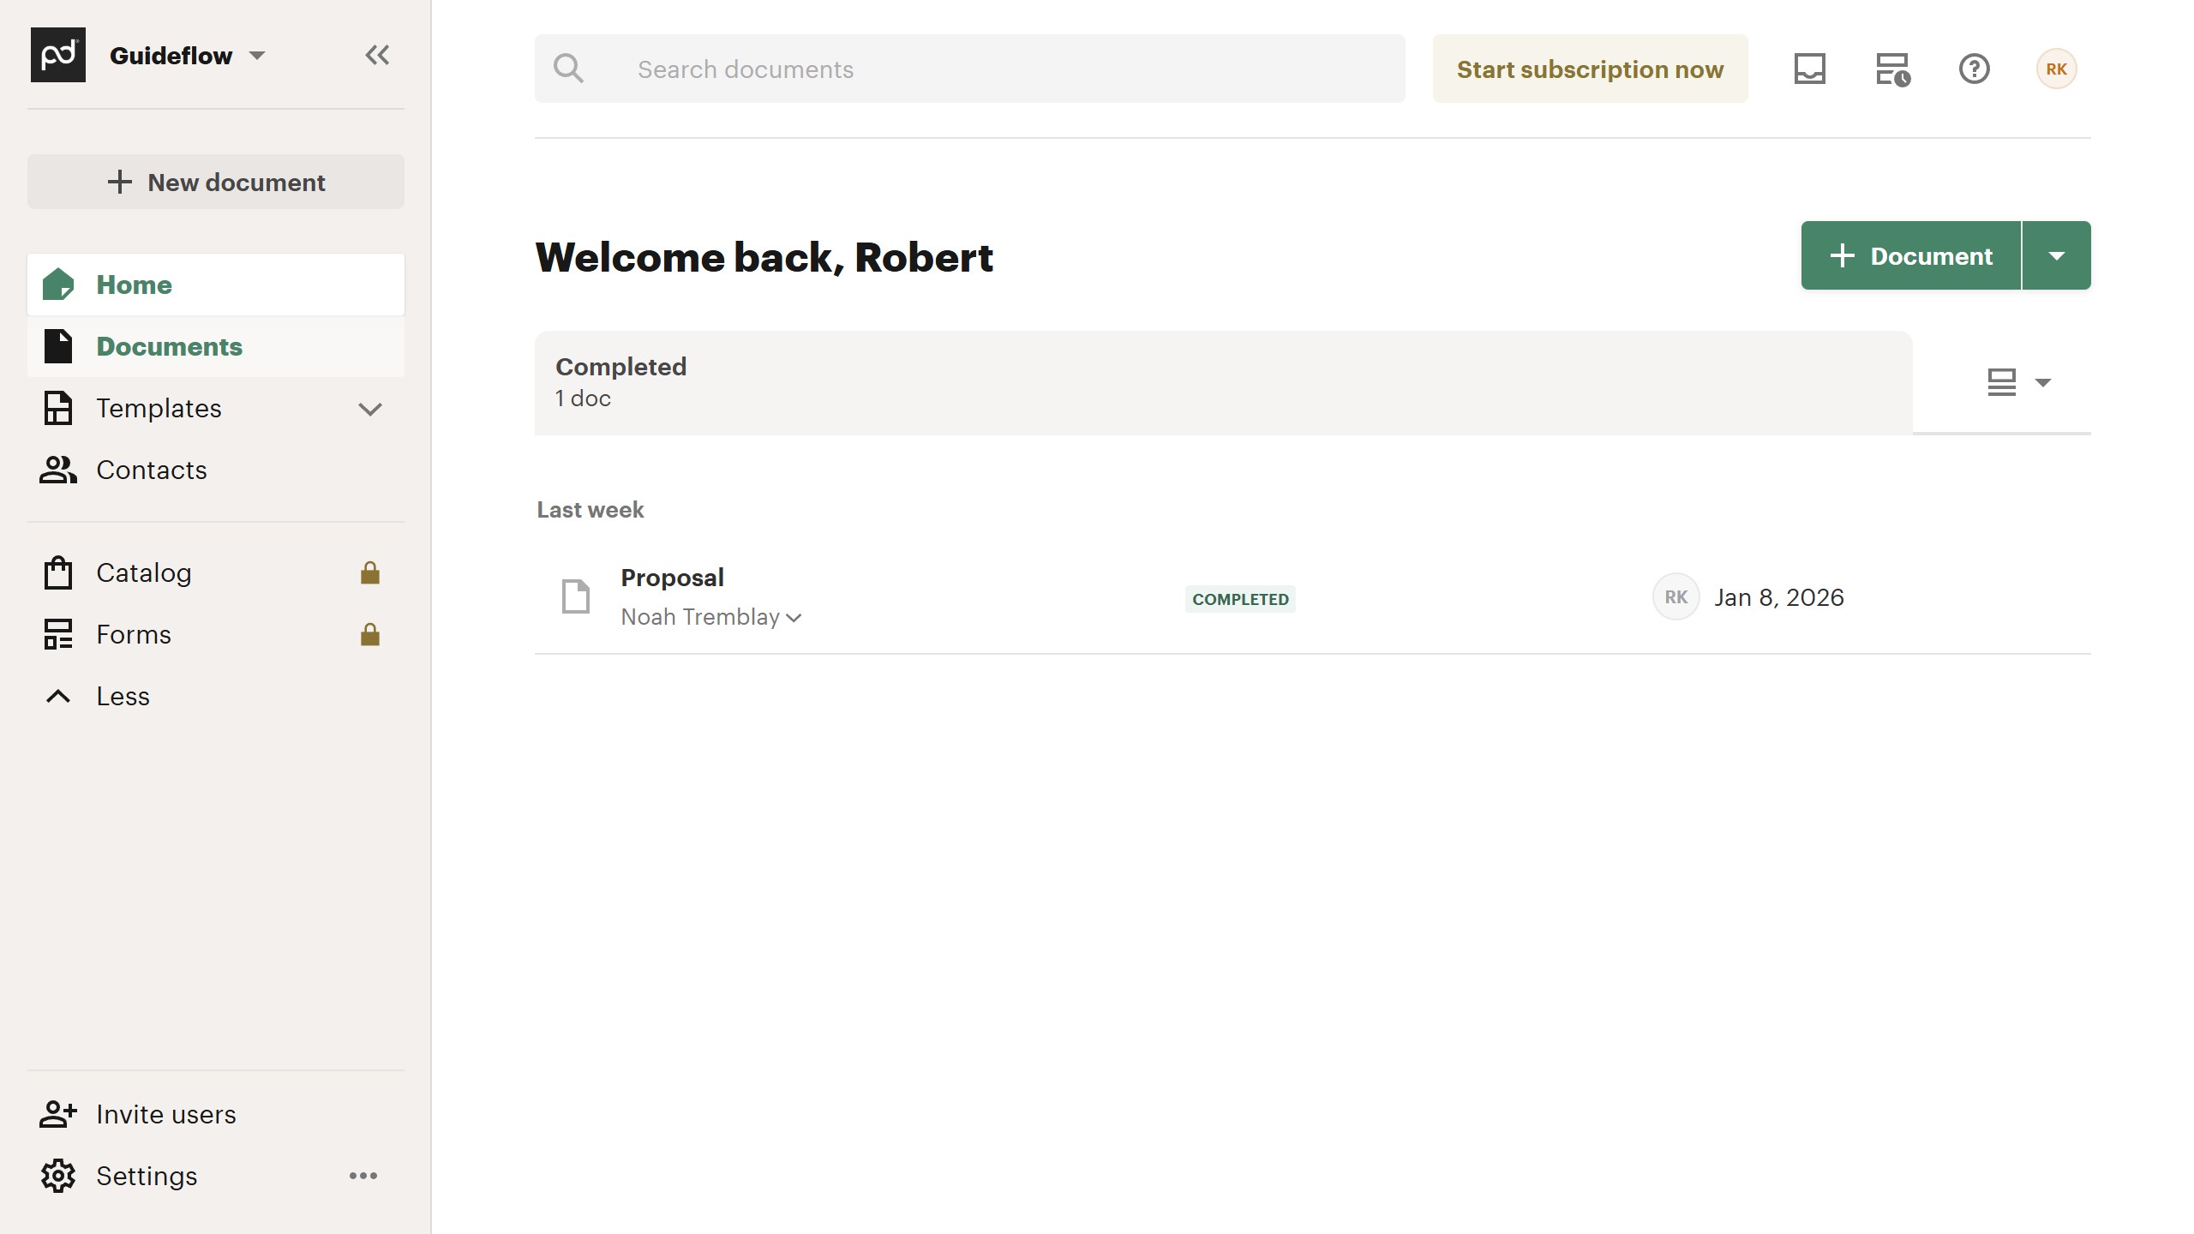Collapse sidebar items with Less
The height and width of the screenshot is (1234, 2194).
coord(123,696)
